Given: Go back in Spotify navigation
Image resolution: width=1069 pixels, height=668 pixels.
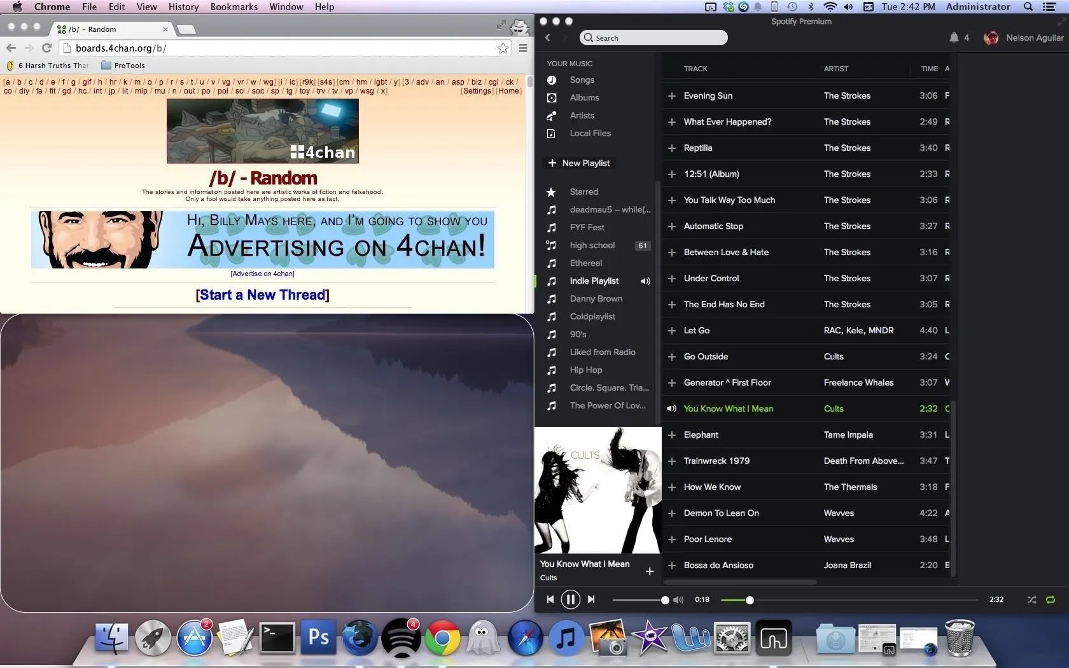Looking at the screenshot, I should pyautogui.click(x=547, y=38).
